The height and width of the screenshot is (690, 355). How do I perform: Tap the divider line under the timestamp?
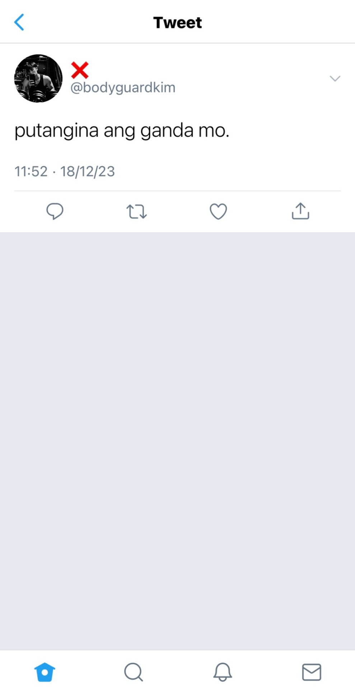[177, 191]
